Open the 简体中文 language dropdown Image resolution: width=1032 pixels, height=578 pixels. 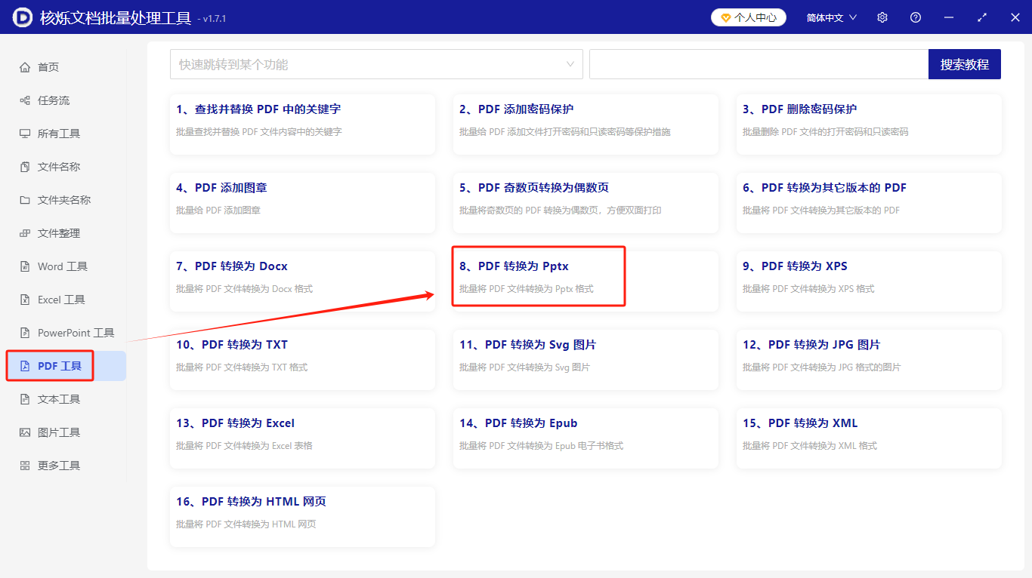832,17
